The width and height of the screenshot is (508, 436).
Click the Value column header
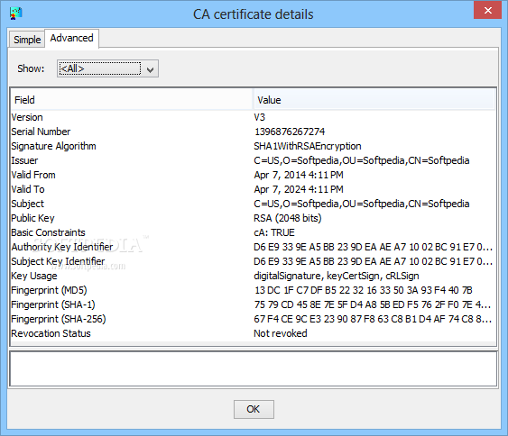coord(374,100)
